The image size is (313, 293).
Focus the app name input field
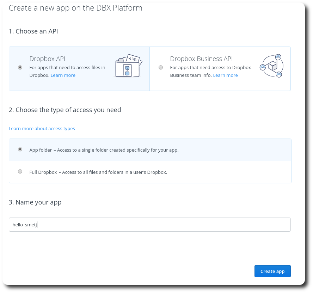click(x=150, y=225)
